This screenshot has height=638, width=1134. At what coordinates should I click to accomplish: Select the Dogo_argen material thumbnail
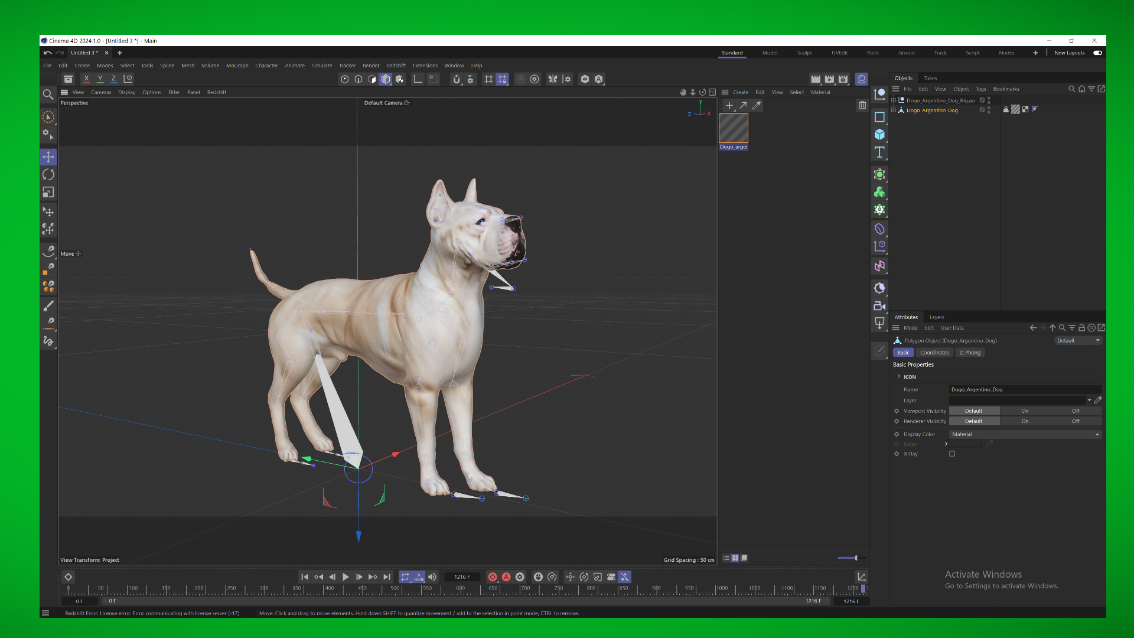(734, 128)
